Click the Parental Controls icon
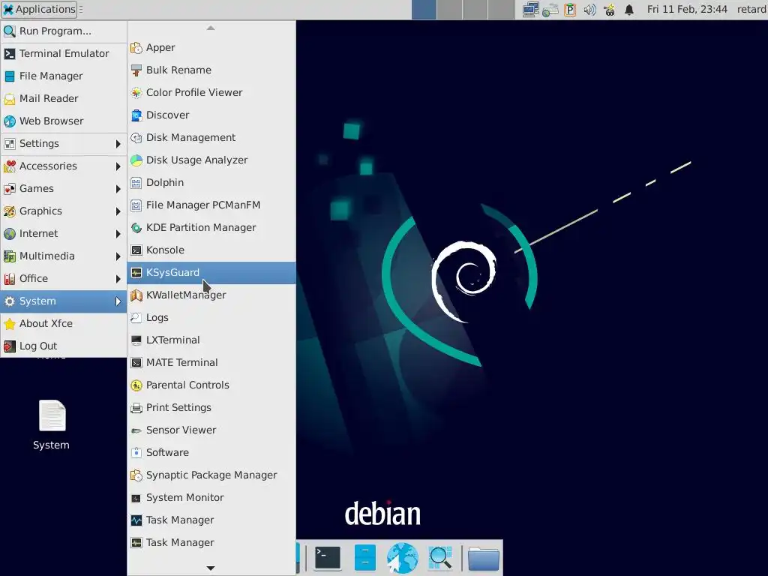Viewport: 768px width, 576px height. click(x=136, y=385)
